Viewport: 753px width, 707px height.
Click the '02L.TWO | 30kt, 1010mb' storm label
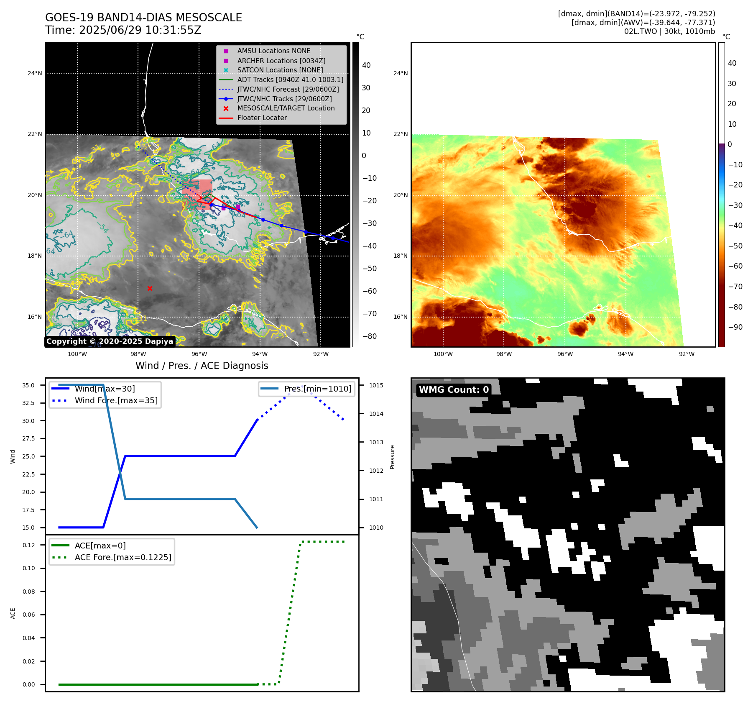[669, 31]
